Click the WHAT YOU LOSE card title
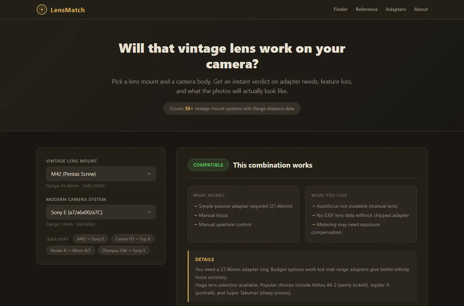This screenshot has width=464, height=306. click(x=329, y=195)
